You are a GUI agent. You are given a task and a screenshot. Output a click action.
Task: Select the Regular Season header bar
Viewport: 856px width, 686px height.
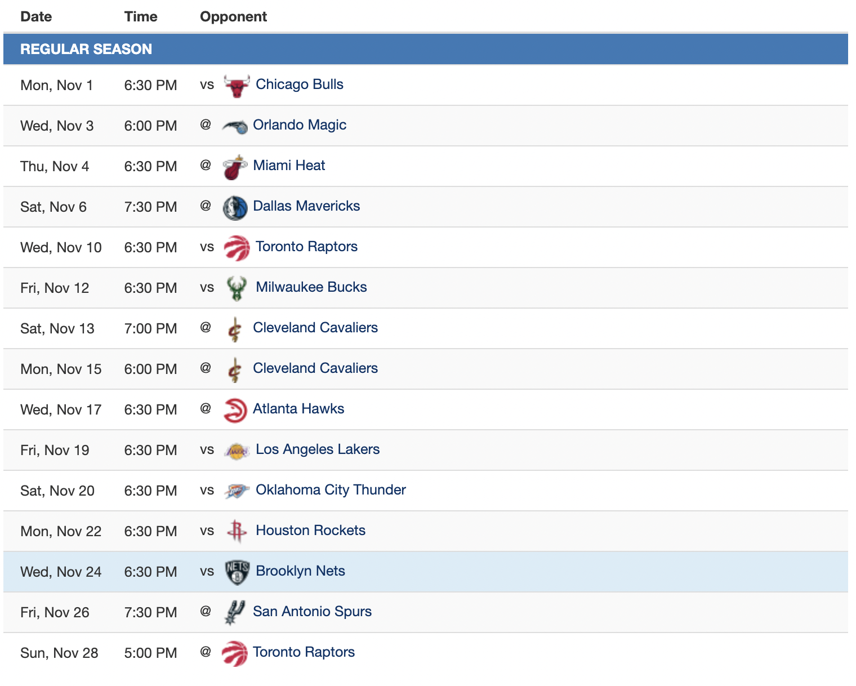(426, 49)
